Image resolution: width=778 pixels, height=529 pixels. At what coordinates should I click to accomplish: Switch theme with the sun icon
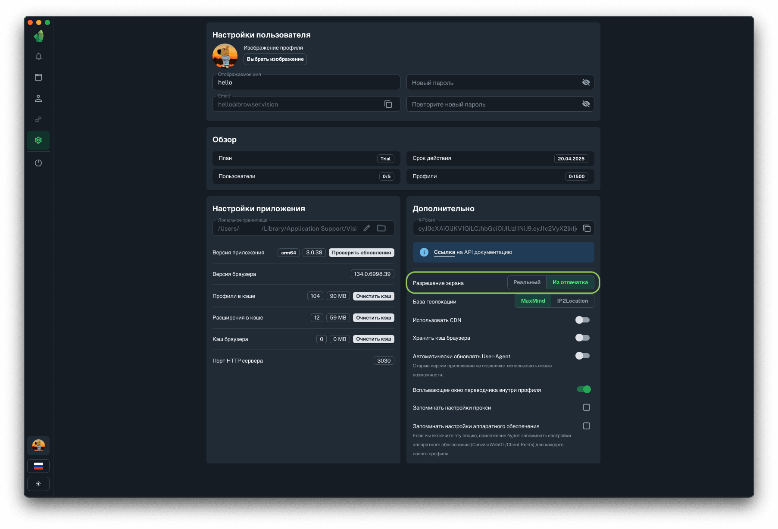coord(38,484)
